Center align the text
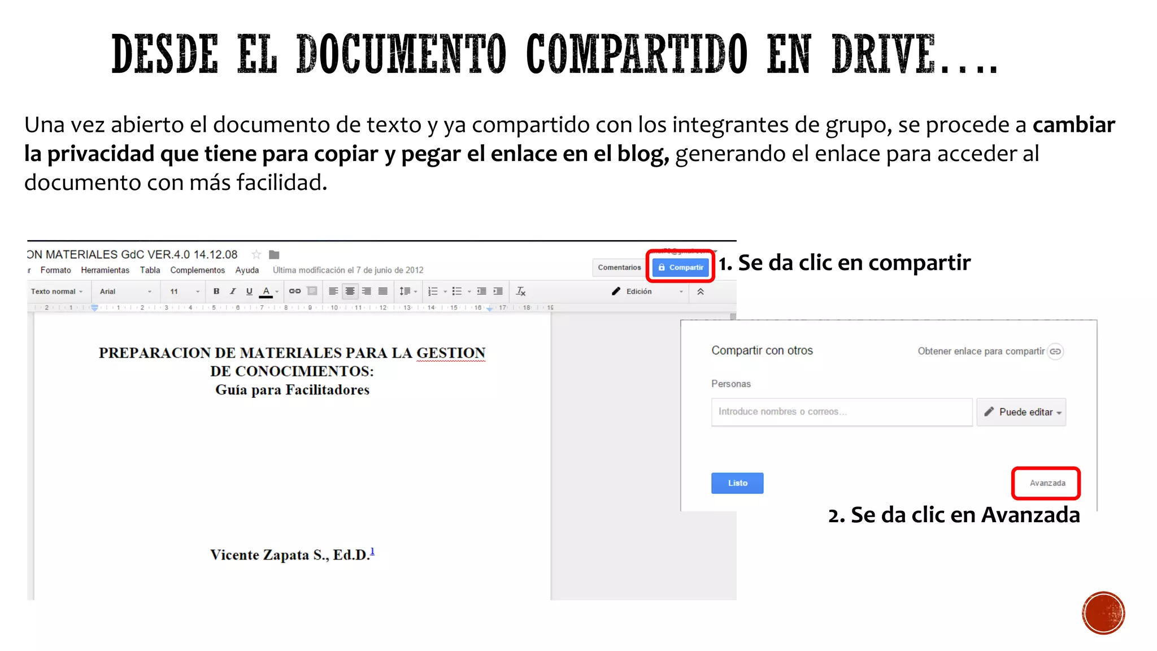This screenshot has width=1157, height=651. (x=350, y=292)
